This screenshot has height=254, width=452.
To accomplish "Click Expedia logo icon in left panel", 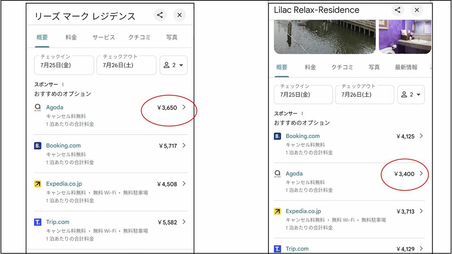I will tap(38, 184).
